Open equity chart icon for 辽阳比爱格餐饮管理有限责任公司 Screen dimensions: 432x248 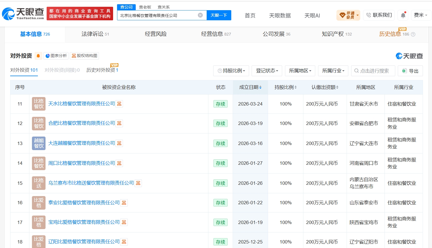124,242
